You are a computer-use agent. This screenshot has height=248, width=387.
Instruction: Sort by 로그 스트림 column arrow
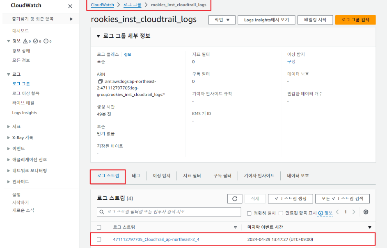(x=235, y=228)
